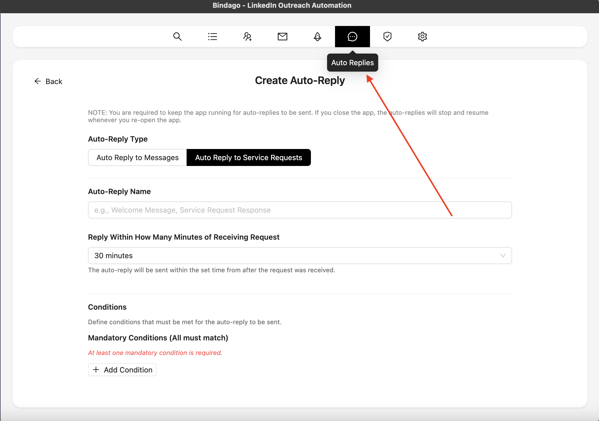Click the Add Condition button

[x=122, y=370]
